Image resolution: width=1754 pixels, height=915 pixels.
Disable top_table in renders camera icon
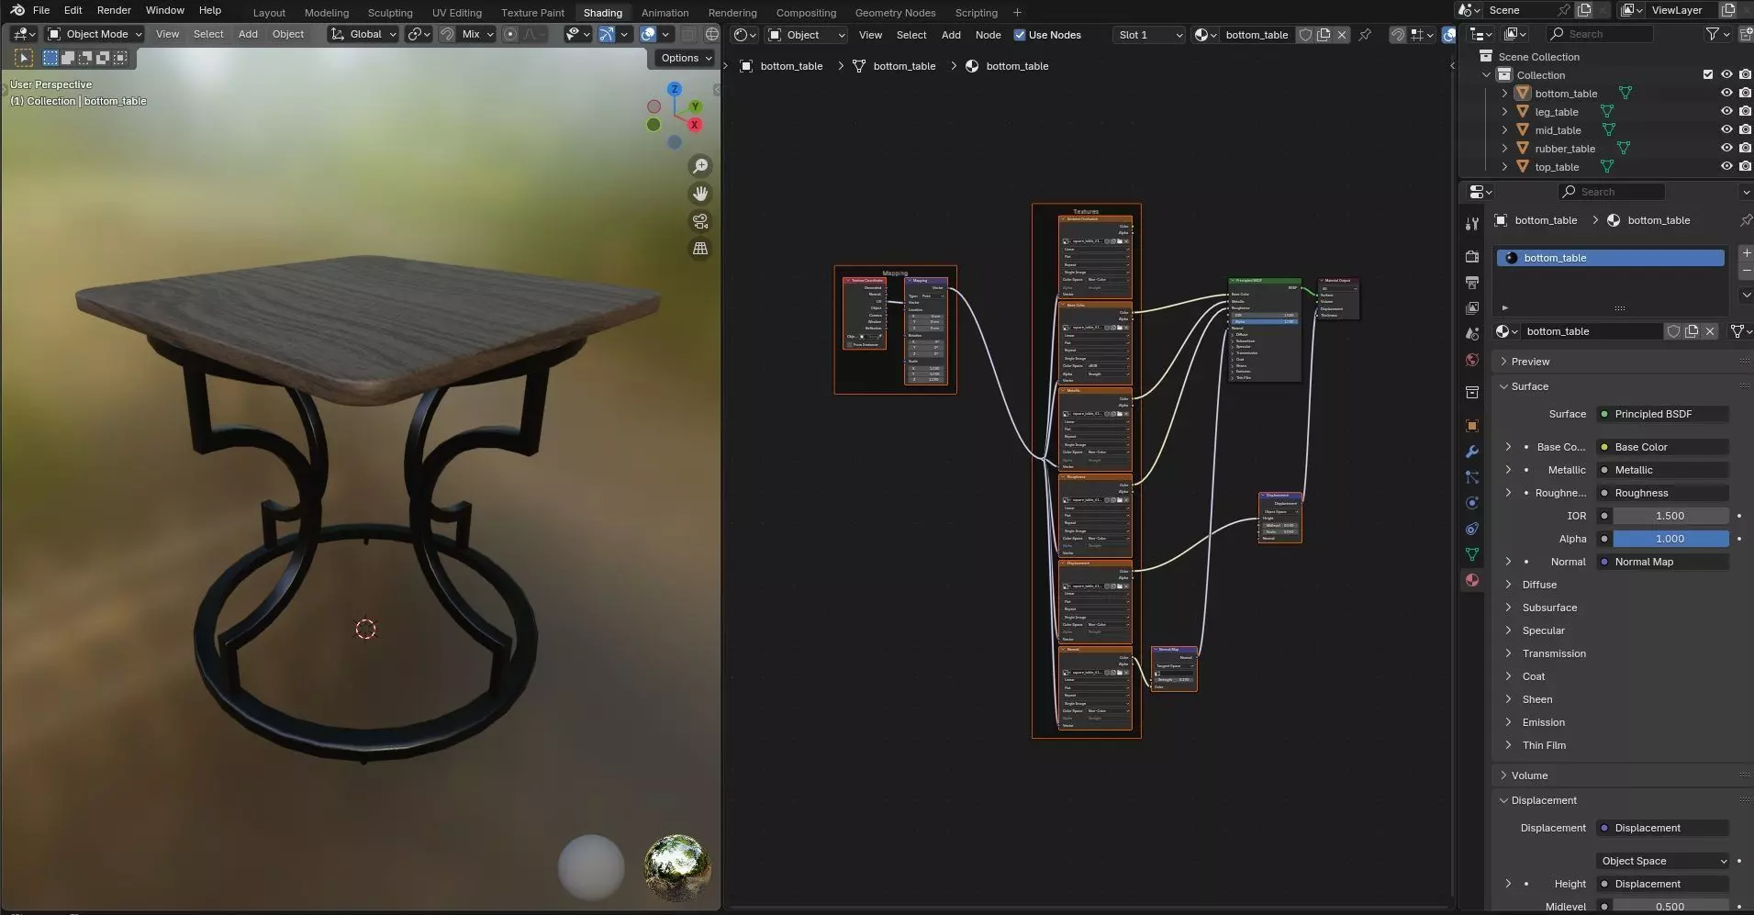click(1745, 166)
